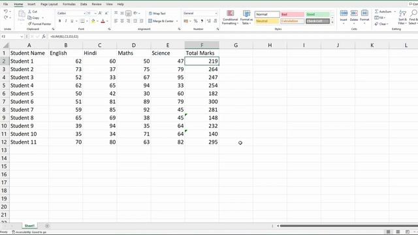Switch to the Review tab

(x=97, y=5)
